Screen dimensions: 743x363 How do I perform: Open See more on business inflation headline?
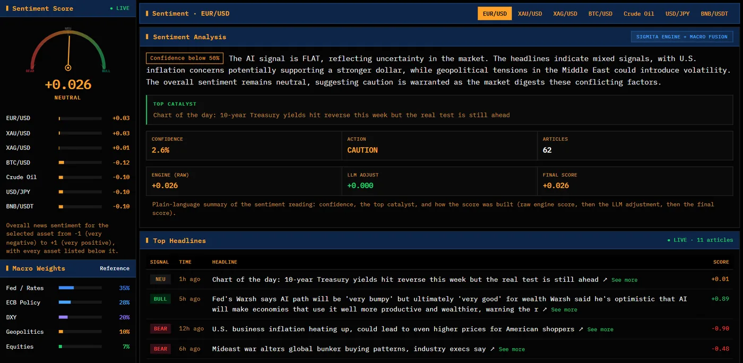point(600,330)
